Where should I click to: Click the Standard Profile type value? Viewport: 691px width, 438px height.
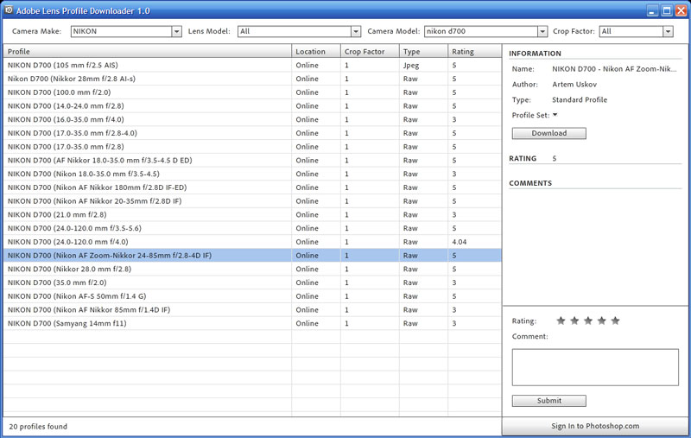pyautogui.click(x=580, y=99)
